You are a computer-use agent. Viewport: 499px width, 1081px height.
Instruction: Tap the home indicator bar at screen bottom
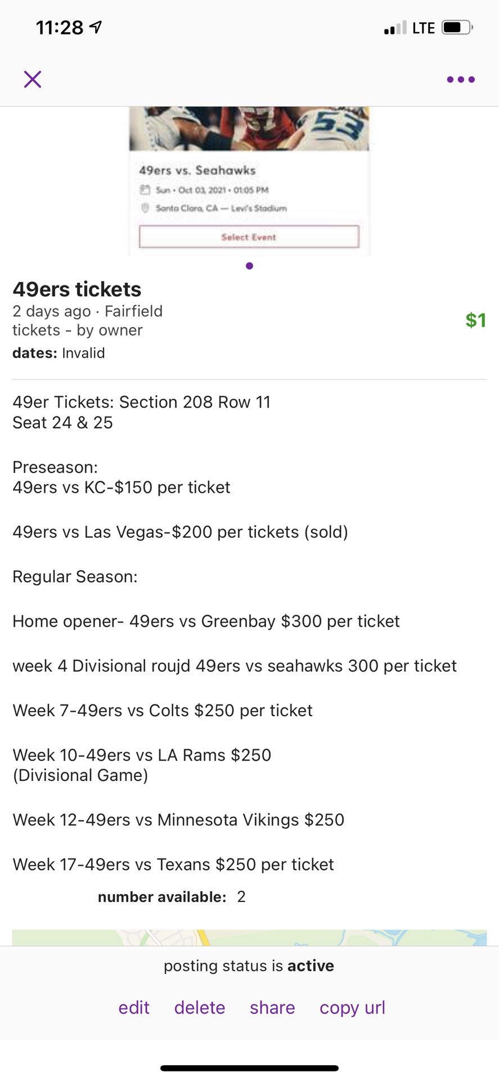click(249, 1067)
